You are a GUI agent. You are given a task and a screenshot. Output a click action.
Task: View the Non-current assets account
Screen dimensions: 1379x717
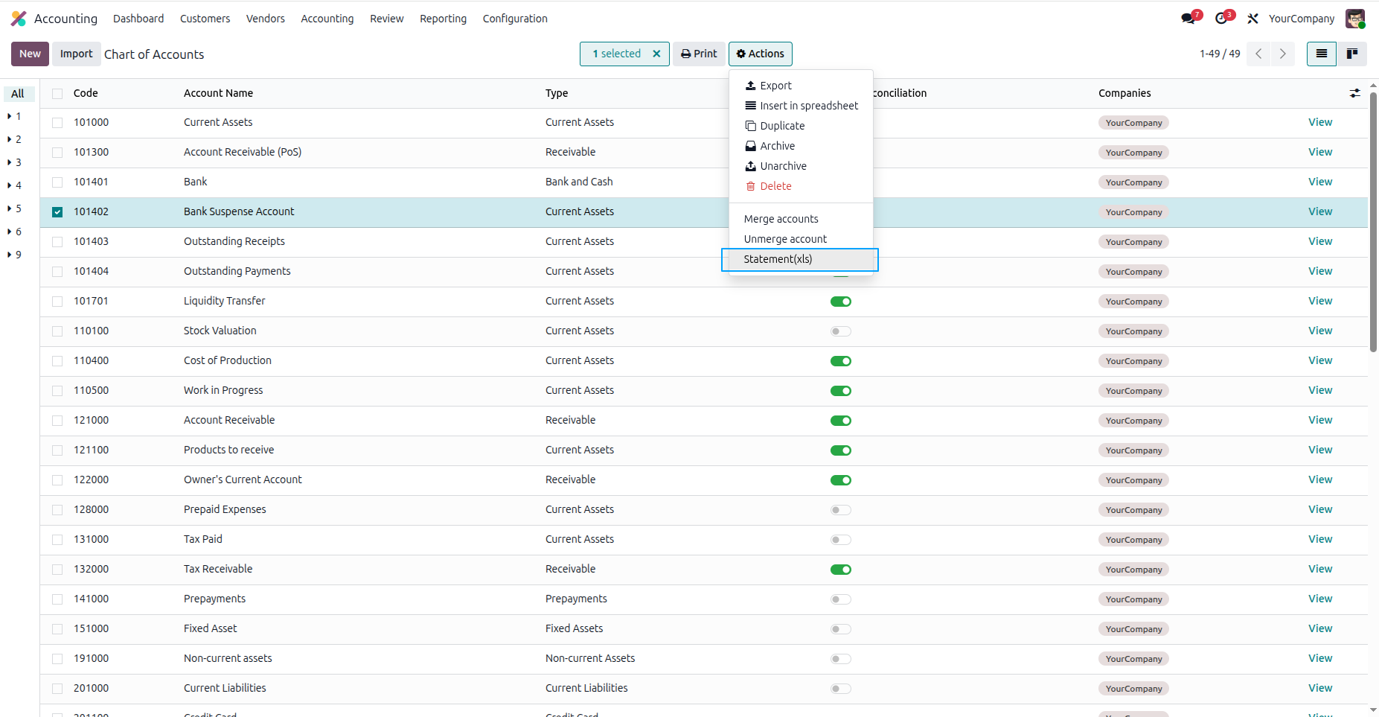(1320, 658)
